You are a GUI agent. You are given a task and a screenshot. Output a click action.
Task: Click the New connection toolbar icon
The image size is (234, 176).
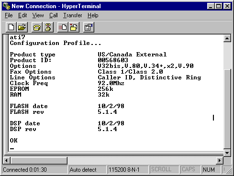[x=11, y=27]
